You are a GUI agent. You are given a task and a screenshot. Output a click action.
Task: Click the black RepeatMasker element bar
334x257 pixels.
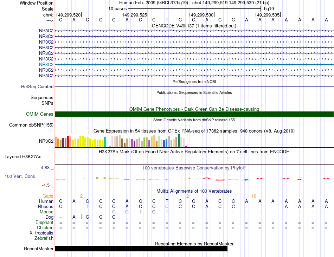[141, 249]
